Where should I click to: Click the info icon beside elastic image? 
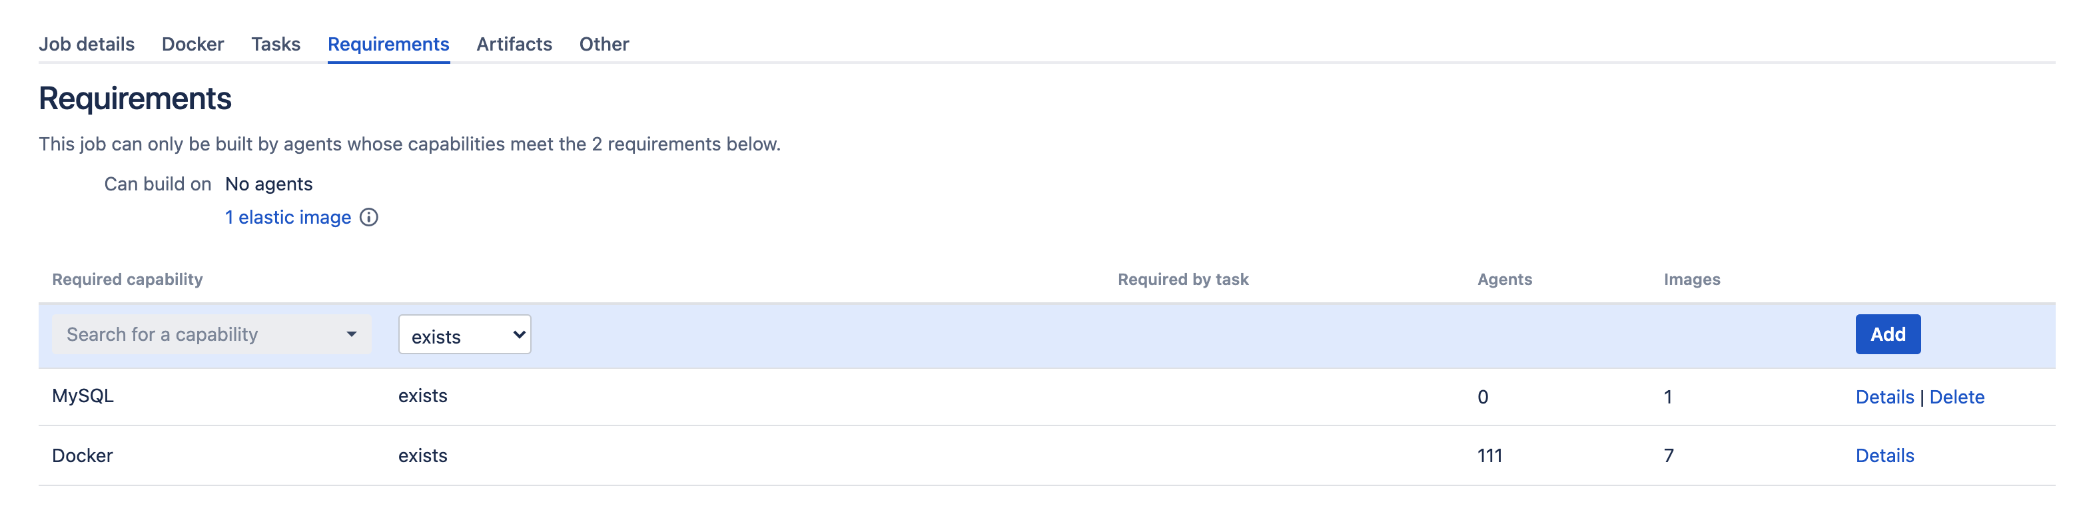point(369,218)
